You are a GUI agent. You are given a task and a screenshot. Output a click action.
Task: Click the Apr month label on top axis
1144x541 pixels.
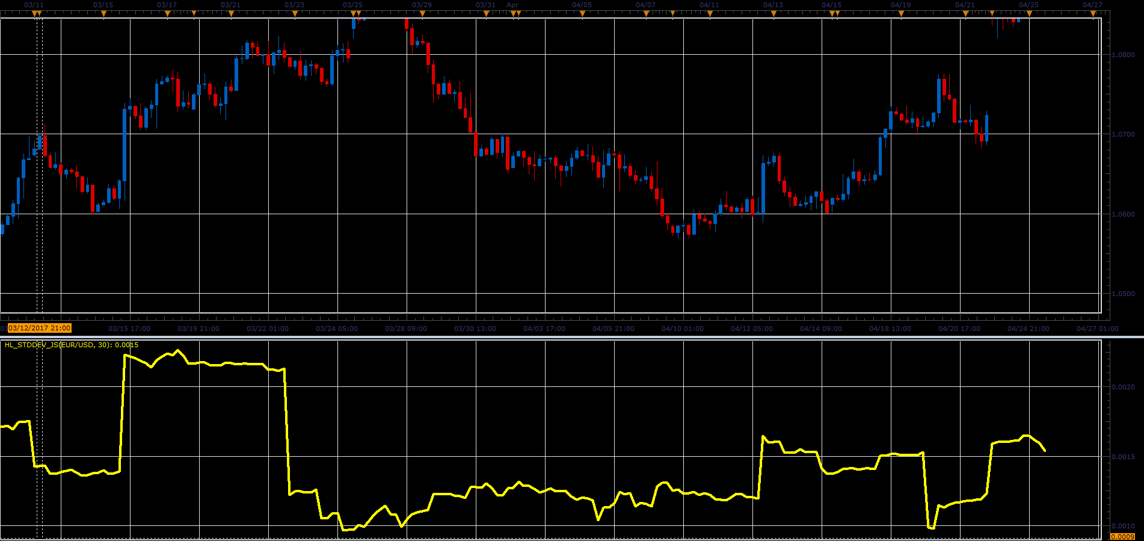[512, 5]
